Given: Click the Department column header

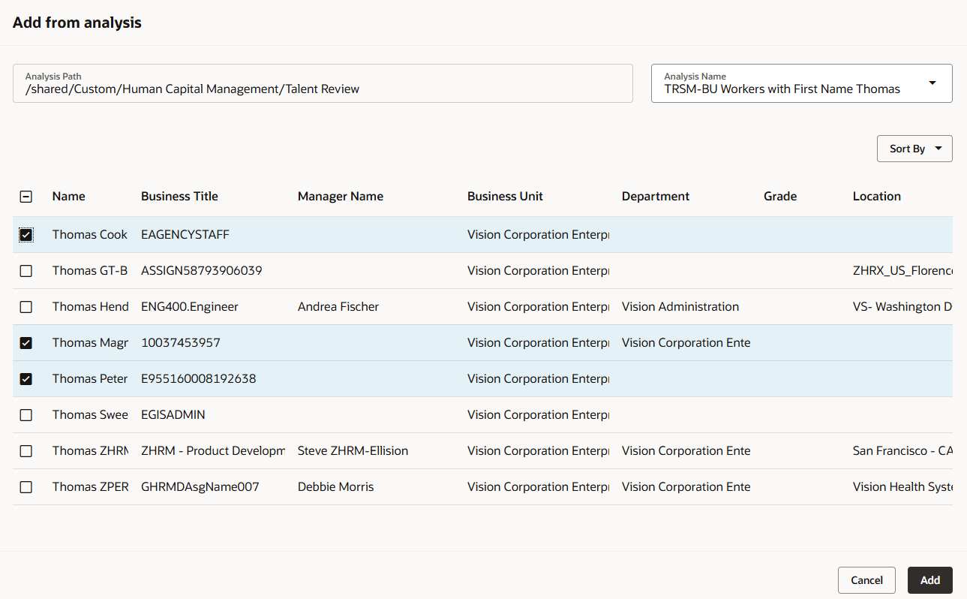Looking at the screenshot, I should [x=655, y=196].
